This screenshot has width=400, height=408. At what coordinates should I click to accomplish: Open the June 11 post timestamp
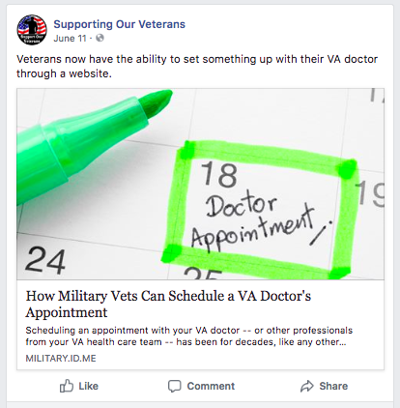(70, 39)
